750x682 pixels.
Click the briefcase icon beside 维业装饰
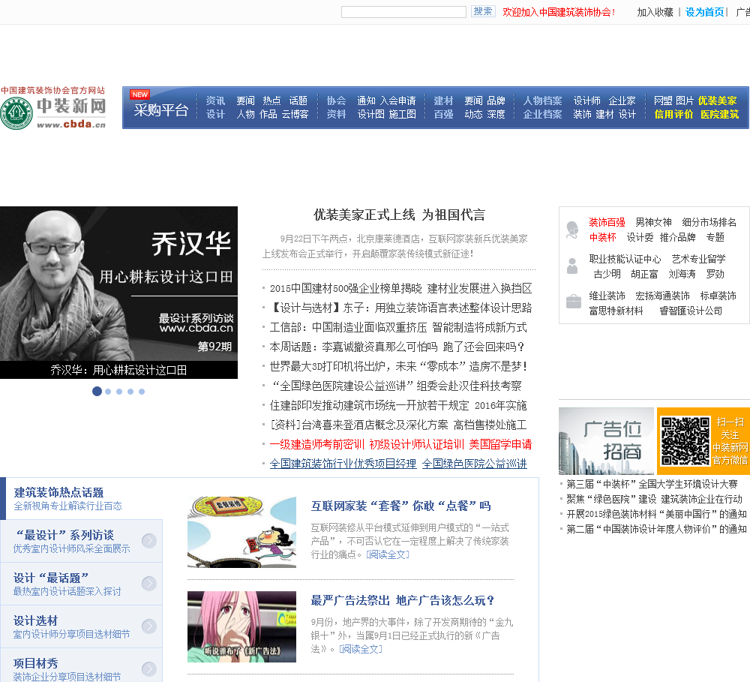click(573, 302)
